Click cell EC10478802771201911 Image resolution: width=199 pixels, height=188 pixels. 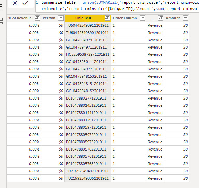[88, 98]
